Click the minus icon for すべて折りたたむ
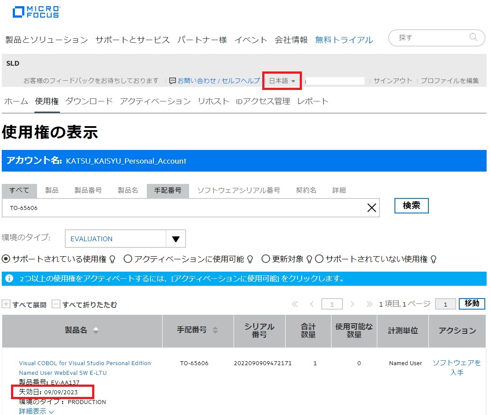491x415 pixels. (x=56, y=304)
